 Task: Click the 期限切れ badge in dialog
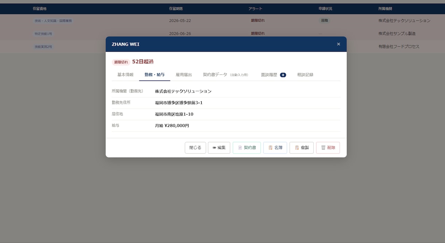point(121,62)
